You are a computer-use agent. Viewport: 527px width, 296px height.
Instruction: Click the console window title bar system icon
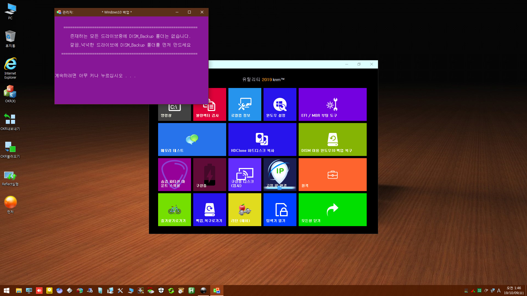(x=59, y=12)
